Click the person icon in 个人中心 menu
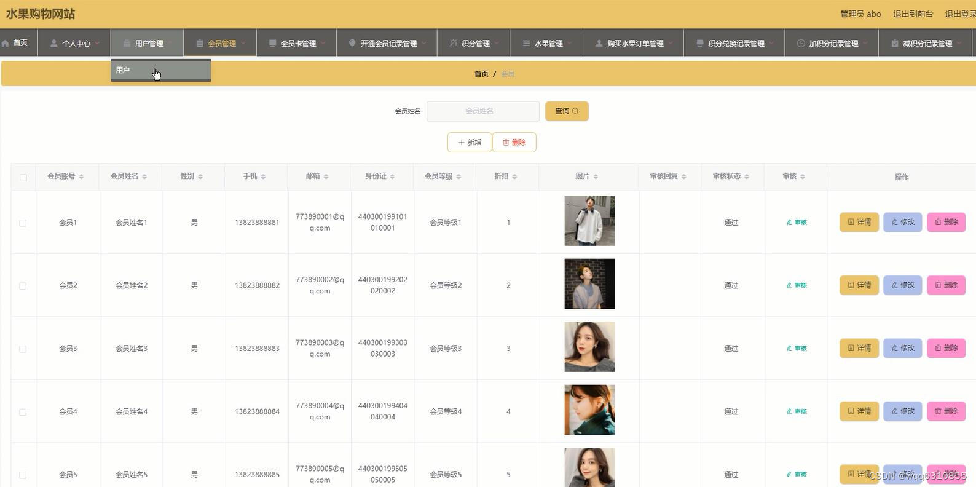Screen dimensions: 976x487 (x=54, y=43)
